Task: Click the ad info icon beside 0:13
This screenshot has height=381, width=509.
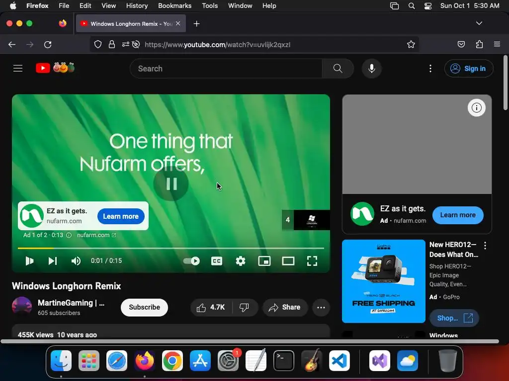Action: tap(69, 235)
